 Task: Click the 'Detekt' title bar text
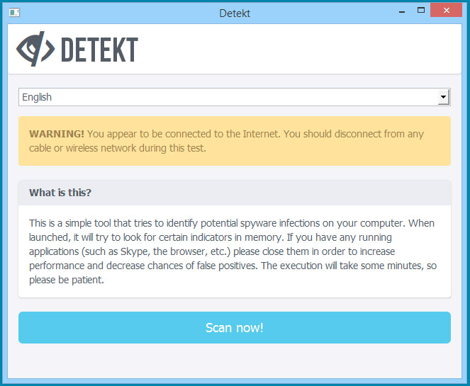click(235, 13)
